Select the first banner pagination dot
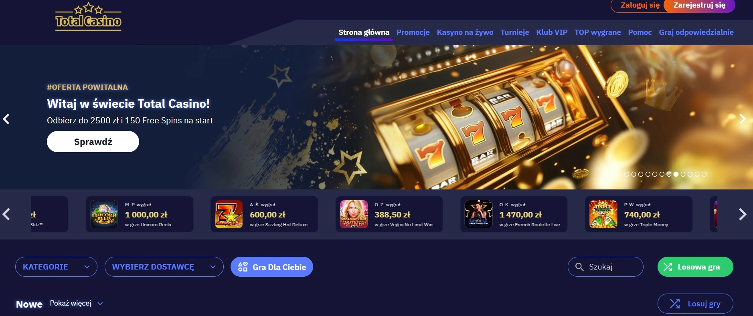The height and width of the screenshot is (316, 753). [x=627, y=174]
